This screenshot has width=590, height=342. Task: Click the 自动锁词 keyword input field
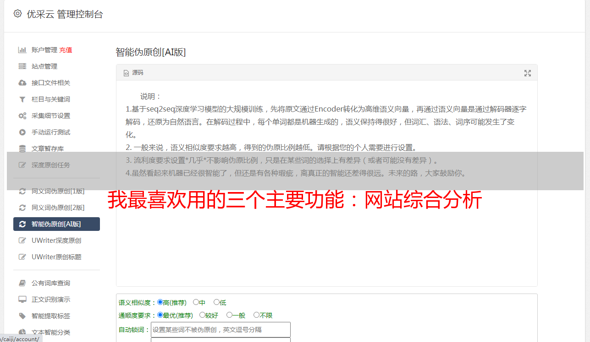pyautogui.click(x=221, y=329)
